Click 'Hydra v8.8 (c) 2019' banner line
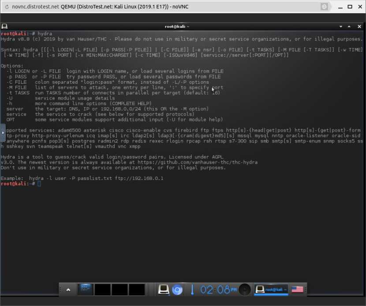The width and height of the screenshot is (366, 306). coord(182,39)
